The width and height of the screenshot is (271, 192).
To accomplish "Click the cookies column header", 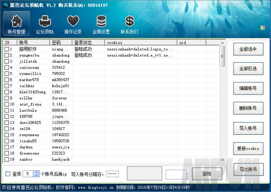I will point(141,42).
